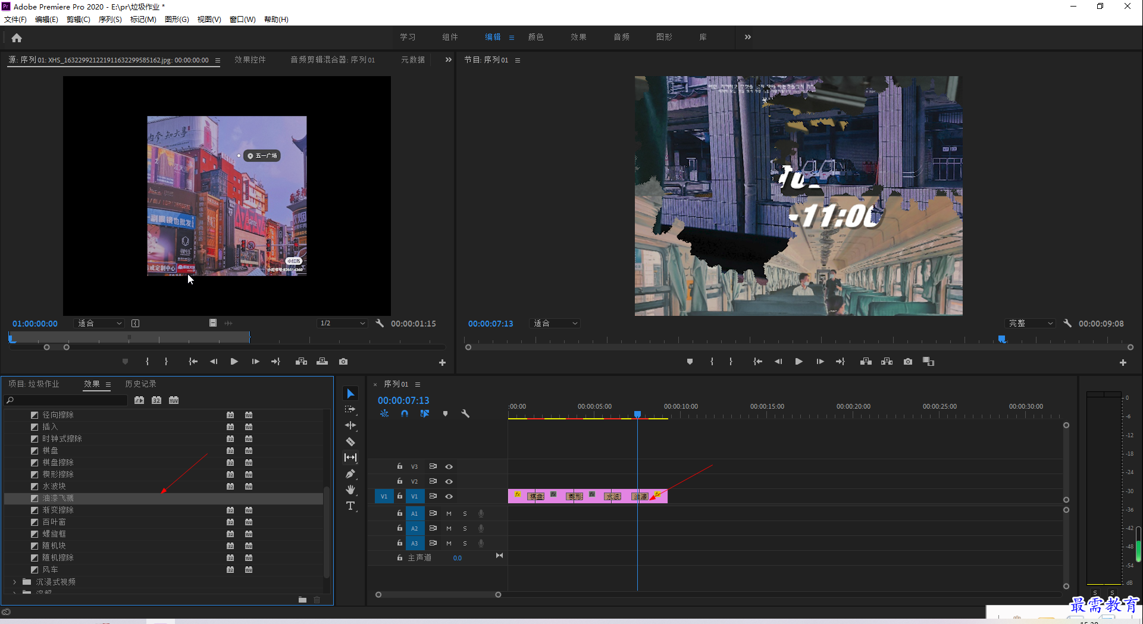Switch to 颜色 workspace
The image size is (1143, 624).
pos(536,37)
